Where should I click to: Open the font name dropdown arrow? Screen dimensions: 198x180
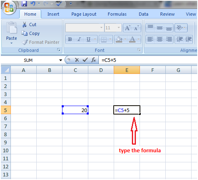102,28
